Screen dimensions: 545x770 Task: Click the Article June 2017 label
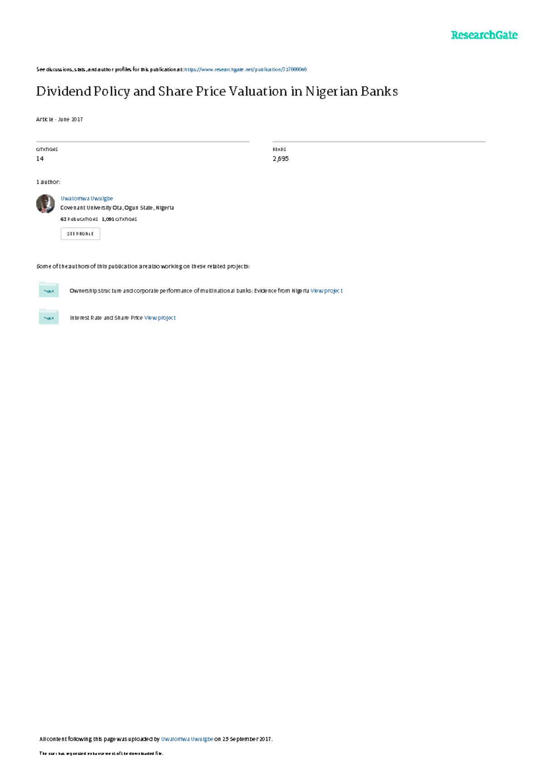coord(59,119)
